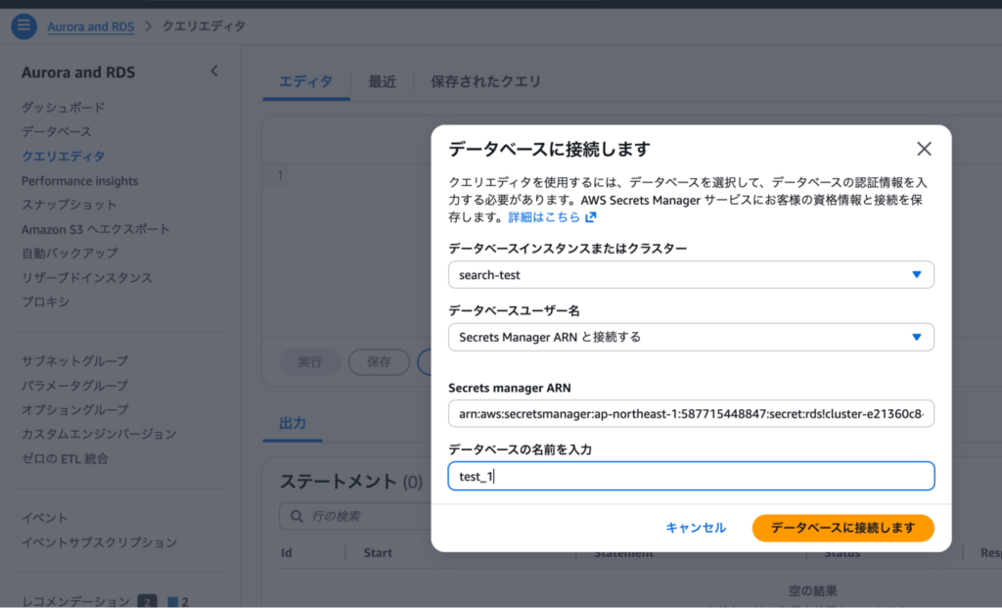Focus the database name input test_1

click(x=691, y=477)
